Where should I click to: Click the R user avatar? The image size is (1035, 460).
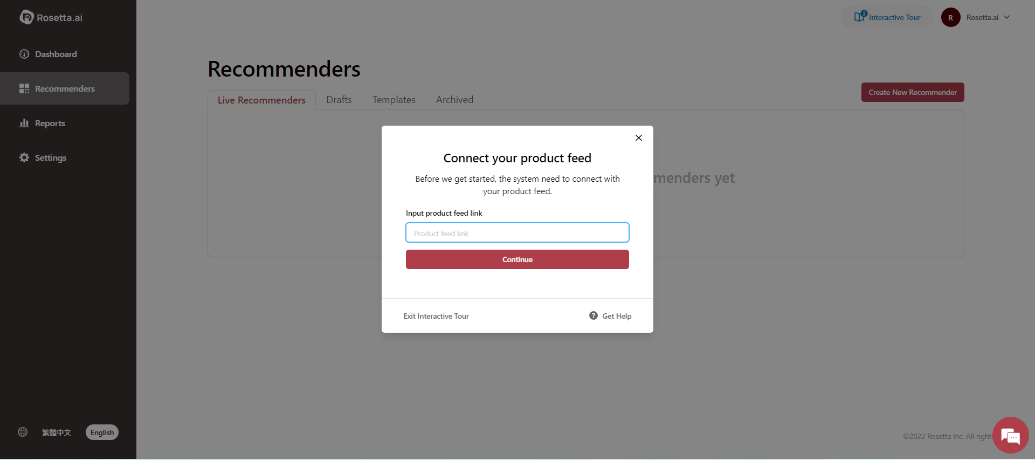(950, 17)
